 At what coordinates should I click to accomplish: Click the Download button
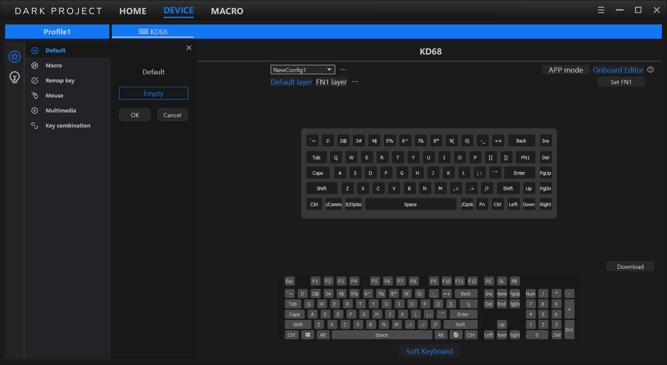point(630,267)
